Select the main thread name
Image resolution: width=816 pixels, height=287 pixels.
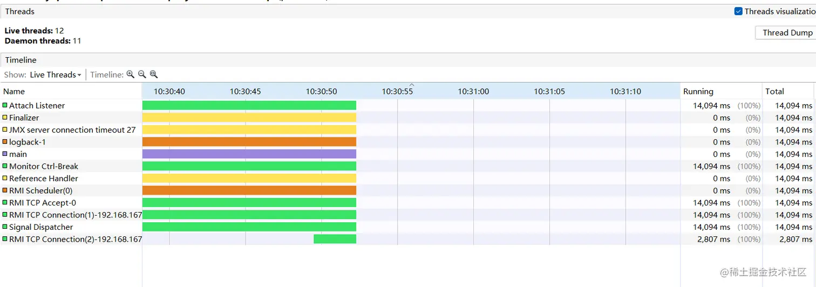pyautogui.click(x=18, y=154)
